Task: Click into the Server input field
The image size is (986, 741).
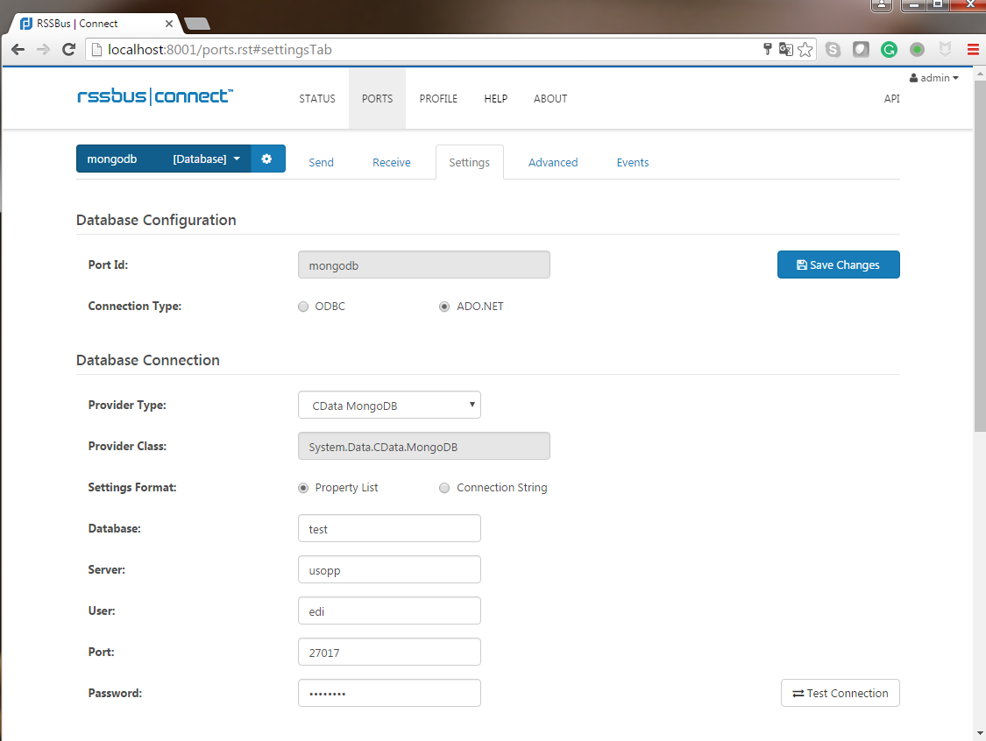Action: tap(389, 570)
